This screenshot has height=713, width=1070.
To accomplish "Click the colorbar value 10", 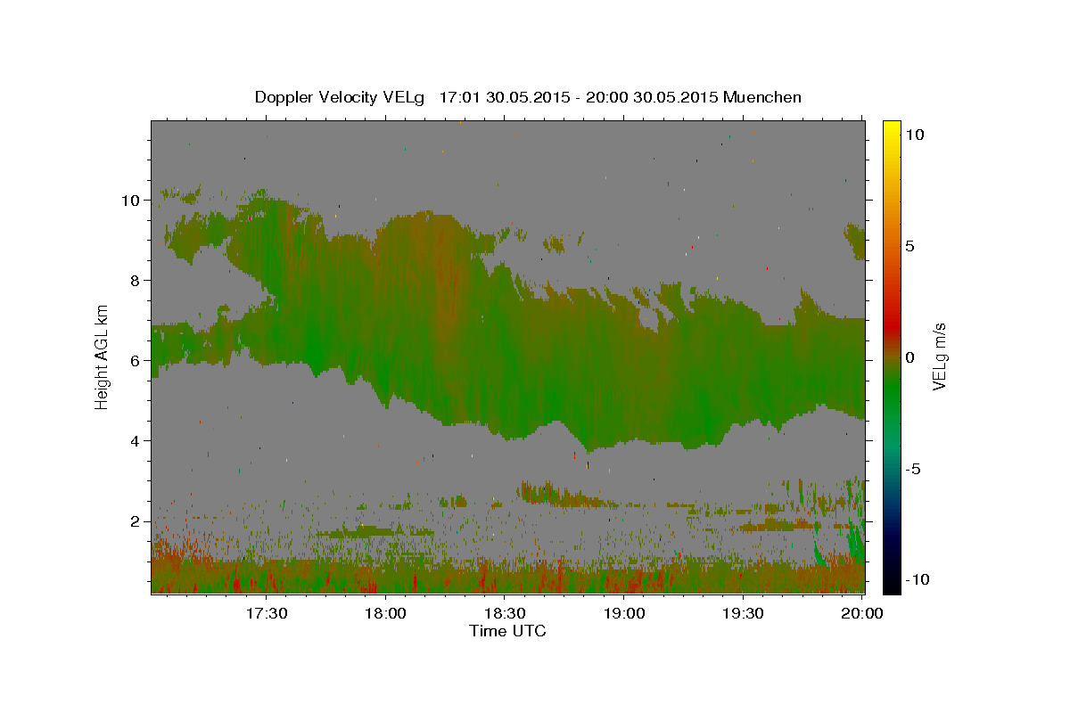I will (x=915, y=134).
